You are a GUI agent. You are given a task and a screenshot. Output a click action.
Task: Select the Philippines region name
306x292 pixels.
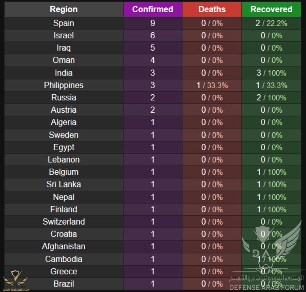click(64, 85)
